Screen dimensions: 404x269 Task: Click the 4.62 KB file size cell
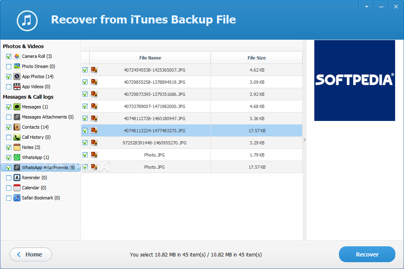257,70
